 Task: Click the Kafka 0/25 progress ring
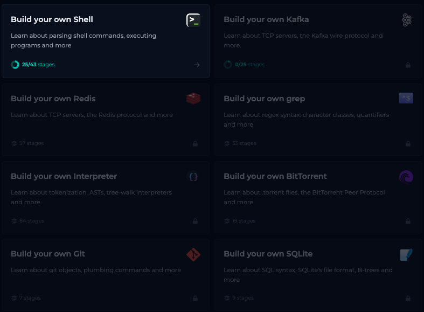[228, 65]
